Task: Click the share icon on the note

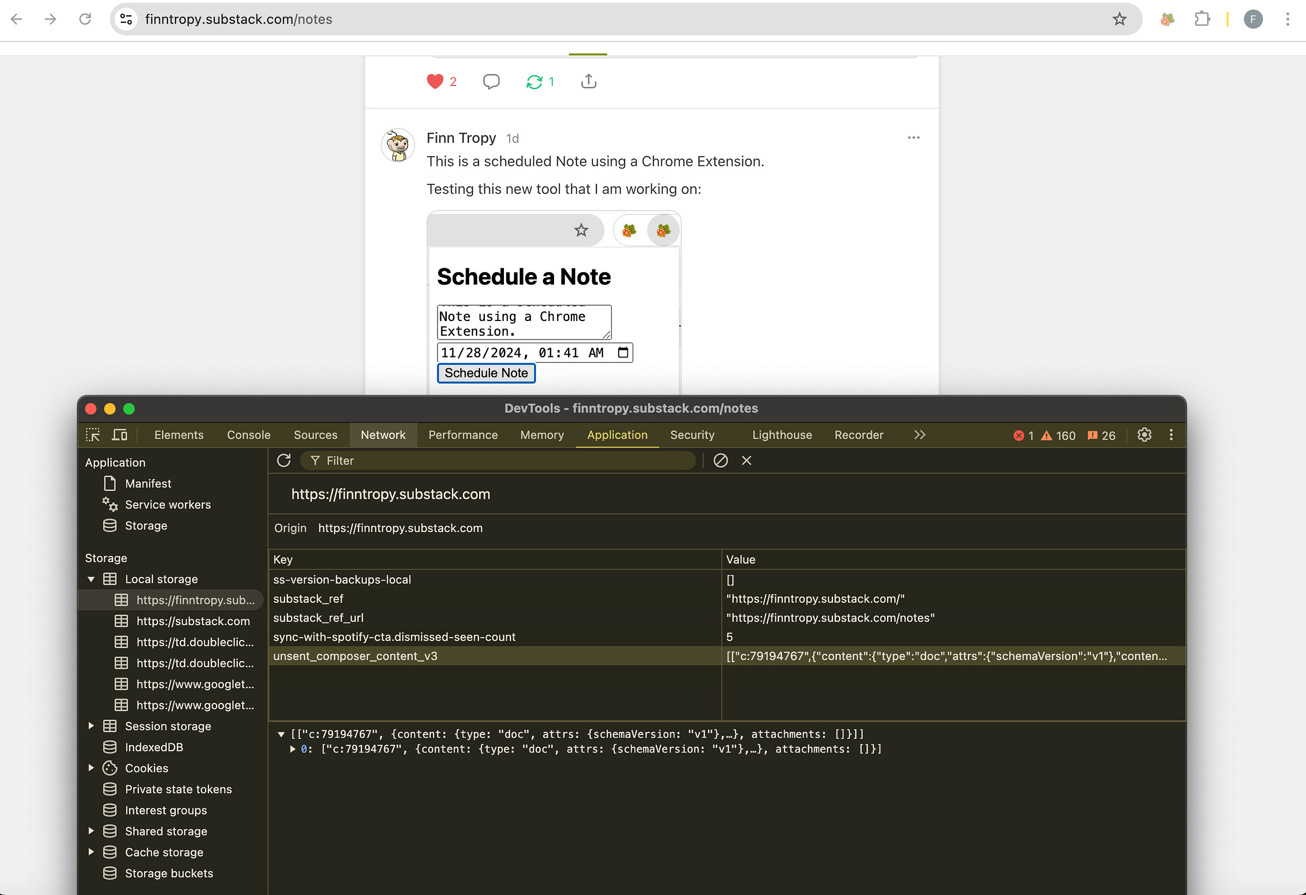Action: coord(588,81)
